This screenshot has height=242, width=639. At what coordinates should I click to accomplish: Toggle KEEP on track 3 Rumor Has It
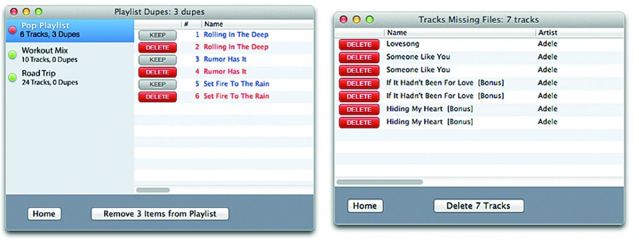(157, 60)
